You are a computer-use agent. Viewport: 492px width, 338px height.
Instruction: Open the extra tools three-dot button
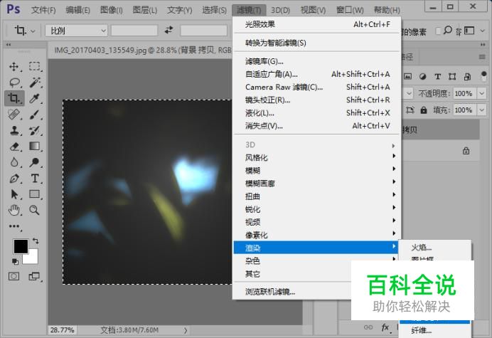click(x=14, y=226)
